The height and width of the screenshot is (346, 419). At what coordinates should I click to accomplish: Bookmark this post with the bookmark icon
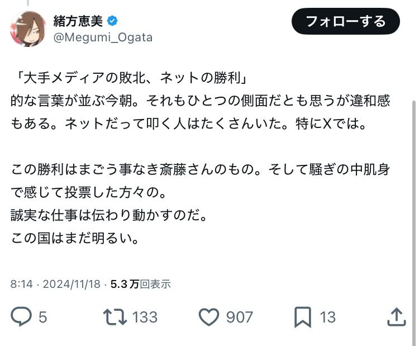[303, 317]
